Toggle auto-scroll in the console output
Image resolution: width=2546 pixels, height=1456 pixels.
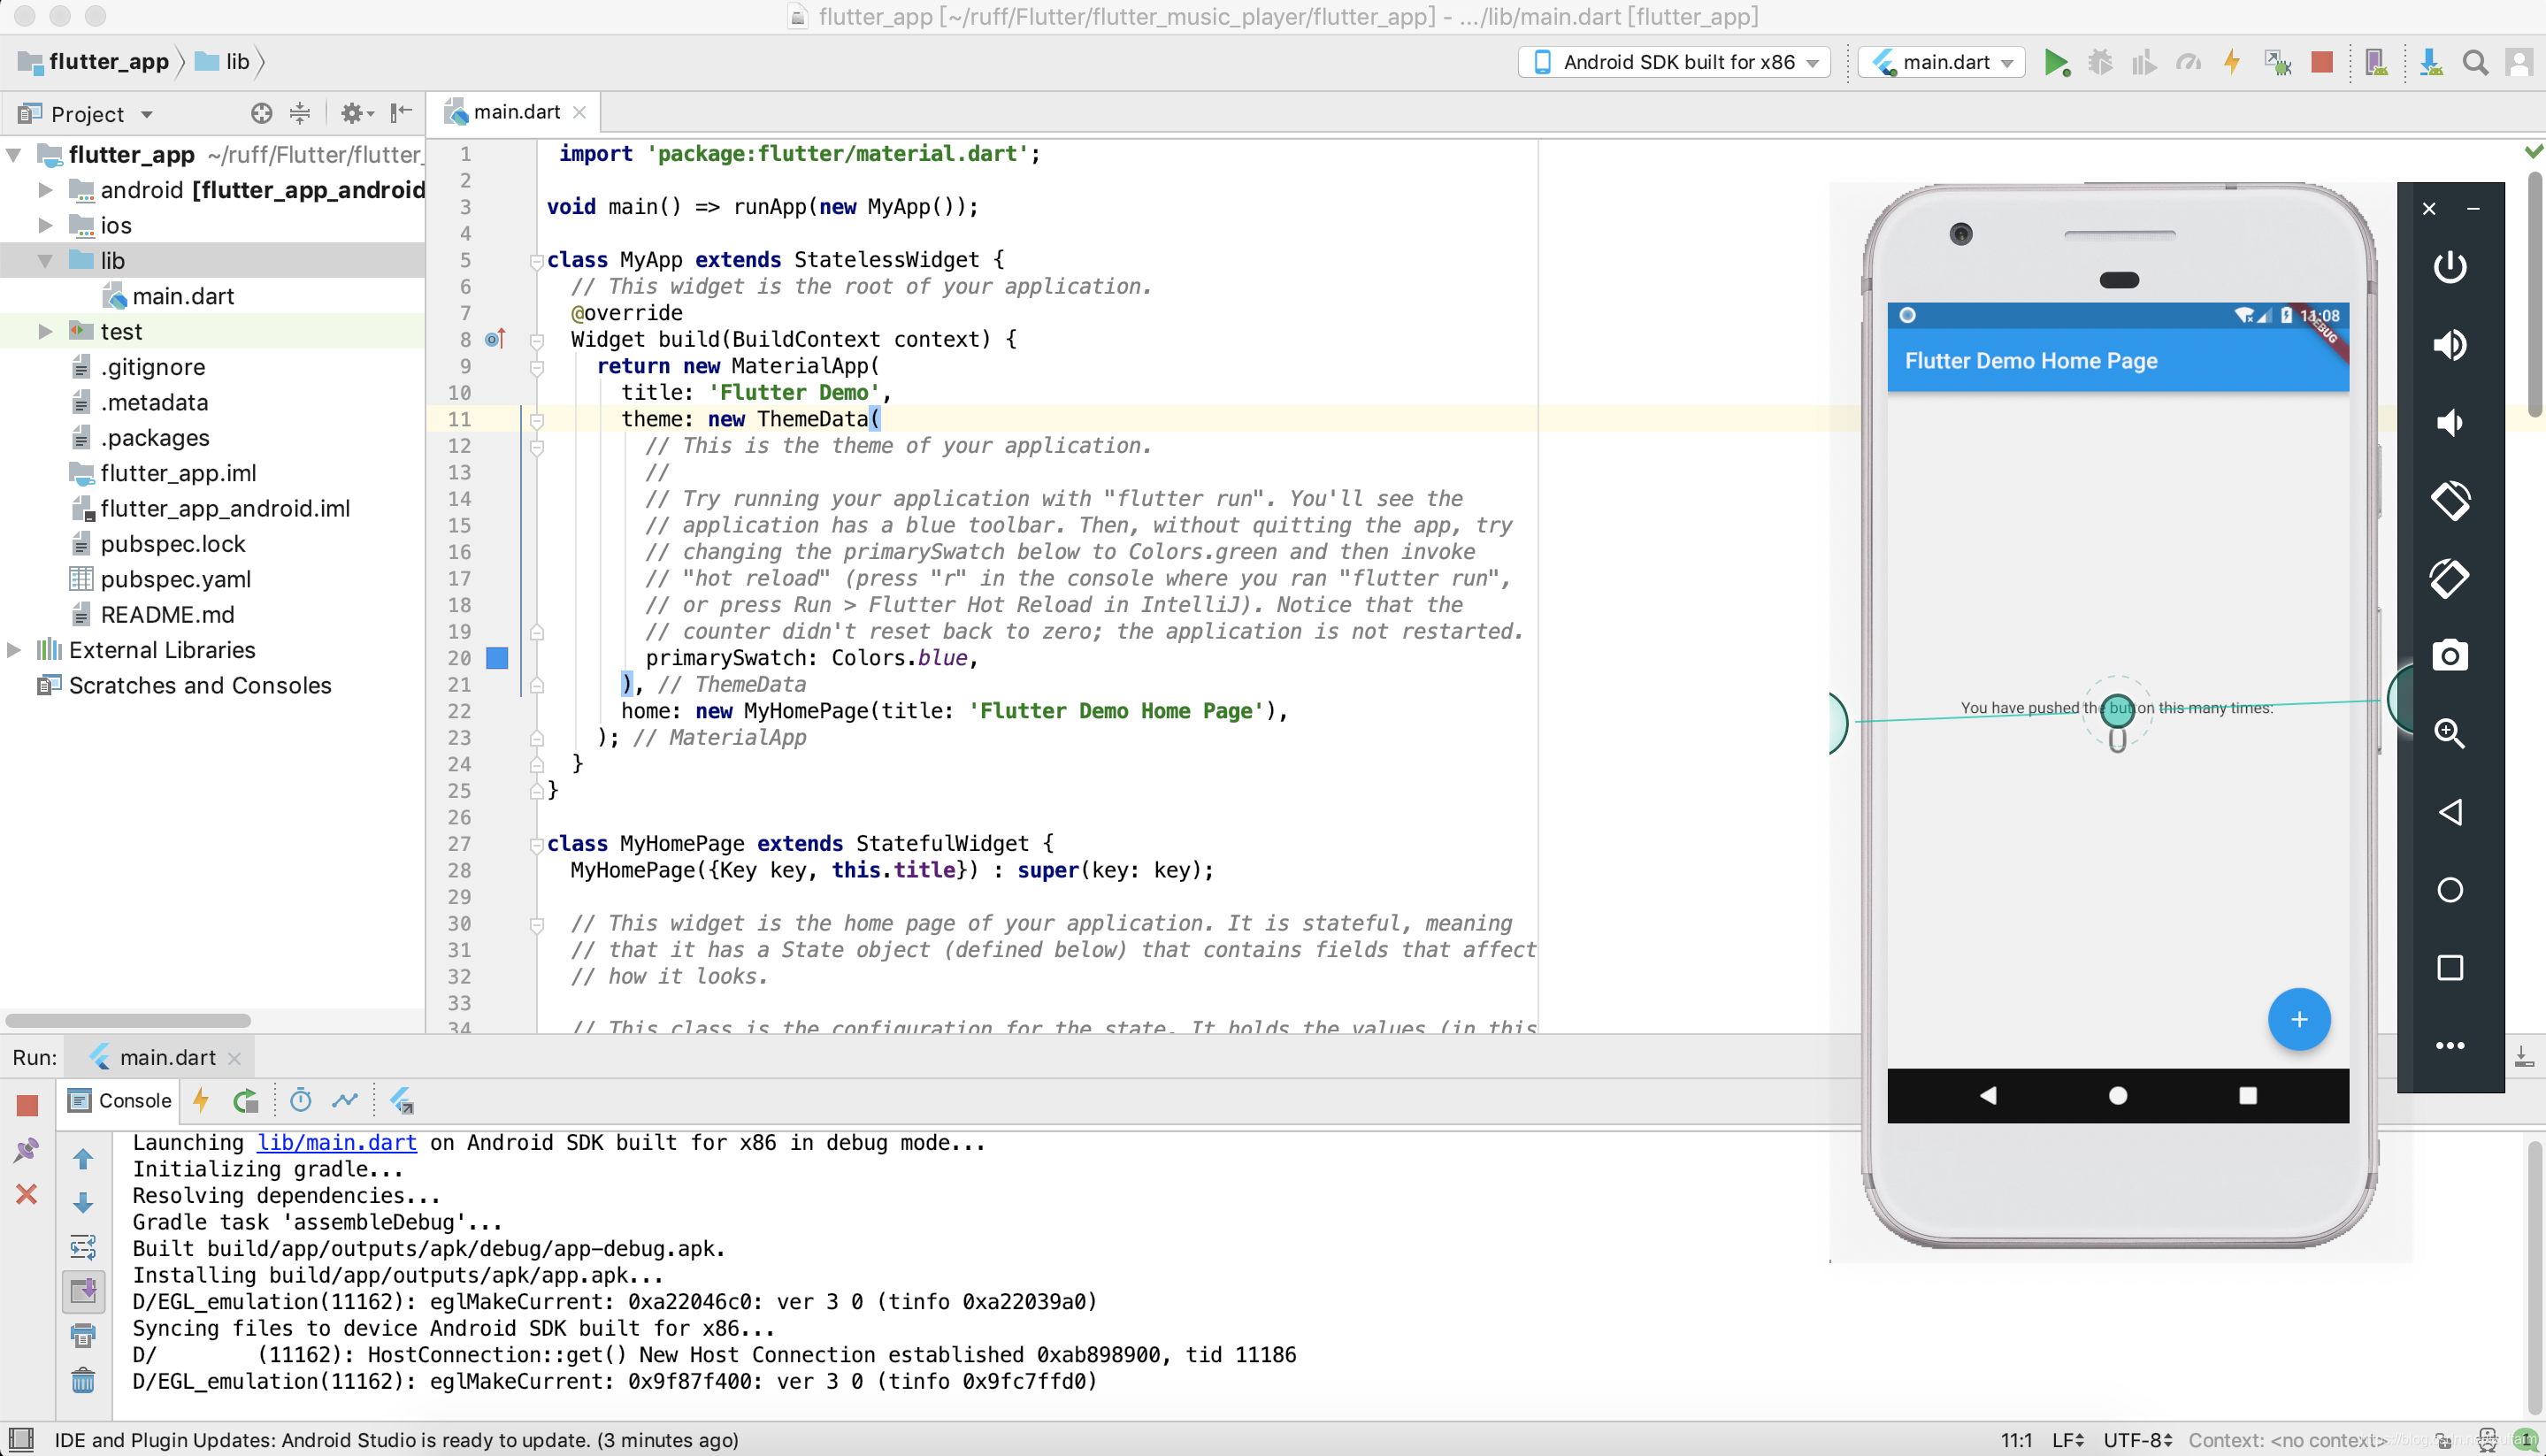click(x=82, y=1293)
